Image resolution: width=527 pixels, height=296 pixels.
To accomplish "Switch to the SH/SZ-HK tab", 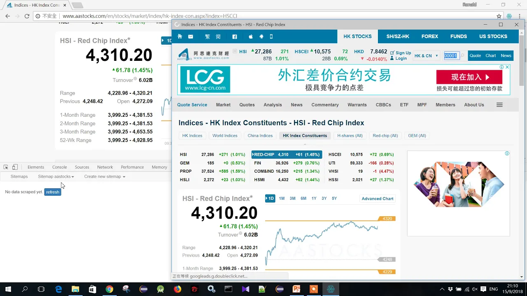I will click(x=398, y=36).
